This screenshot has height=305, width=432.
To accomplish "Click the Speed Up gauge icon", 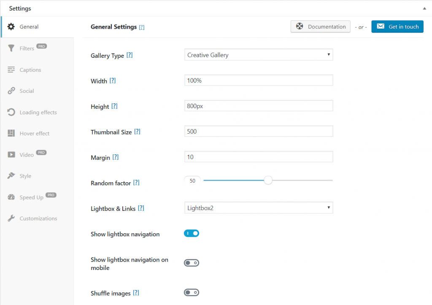I will pos(11,197).
